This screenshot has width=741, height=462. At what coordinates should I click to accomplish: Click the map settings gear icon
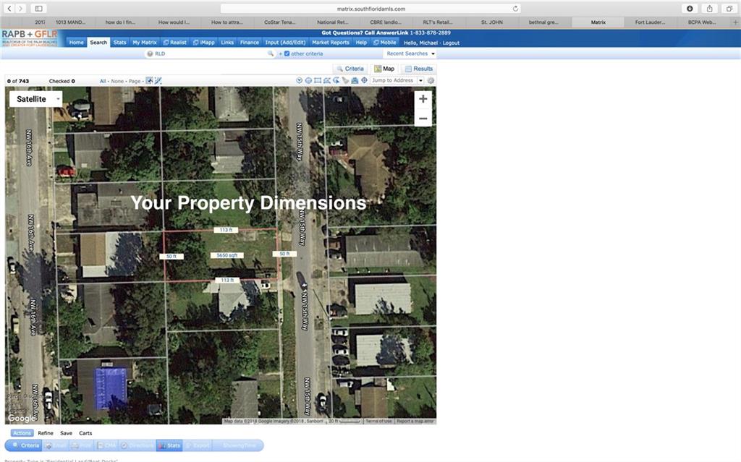click(431, 80)
